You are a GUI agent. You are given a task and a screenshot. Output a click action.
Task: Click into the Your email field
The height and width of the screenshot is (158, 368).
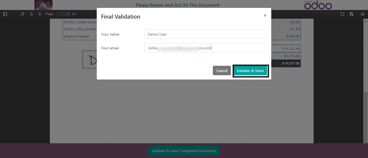[x=206, y=48]
